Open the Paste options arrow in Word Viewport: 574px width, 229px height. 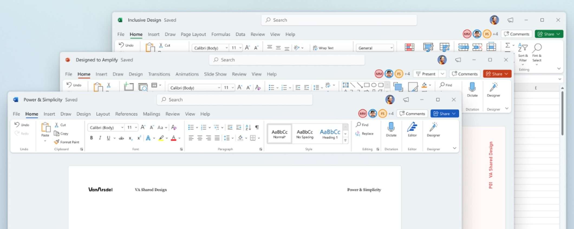coord(45,141)
